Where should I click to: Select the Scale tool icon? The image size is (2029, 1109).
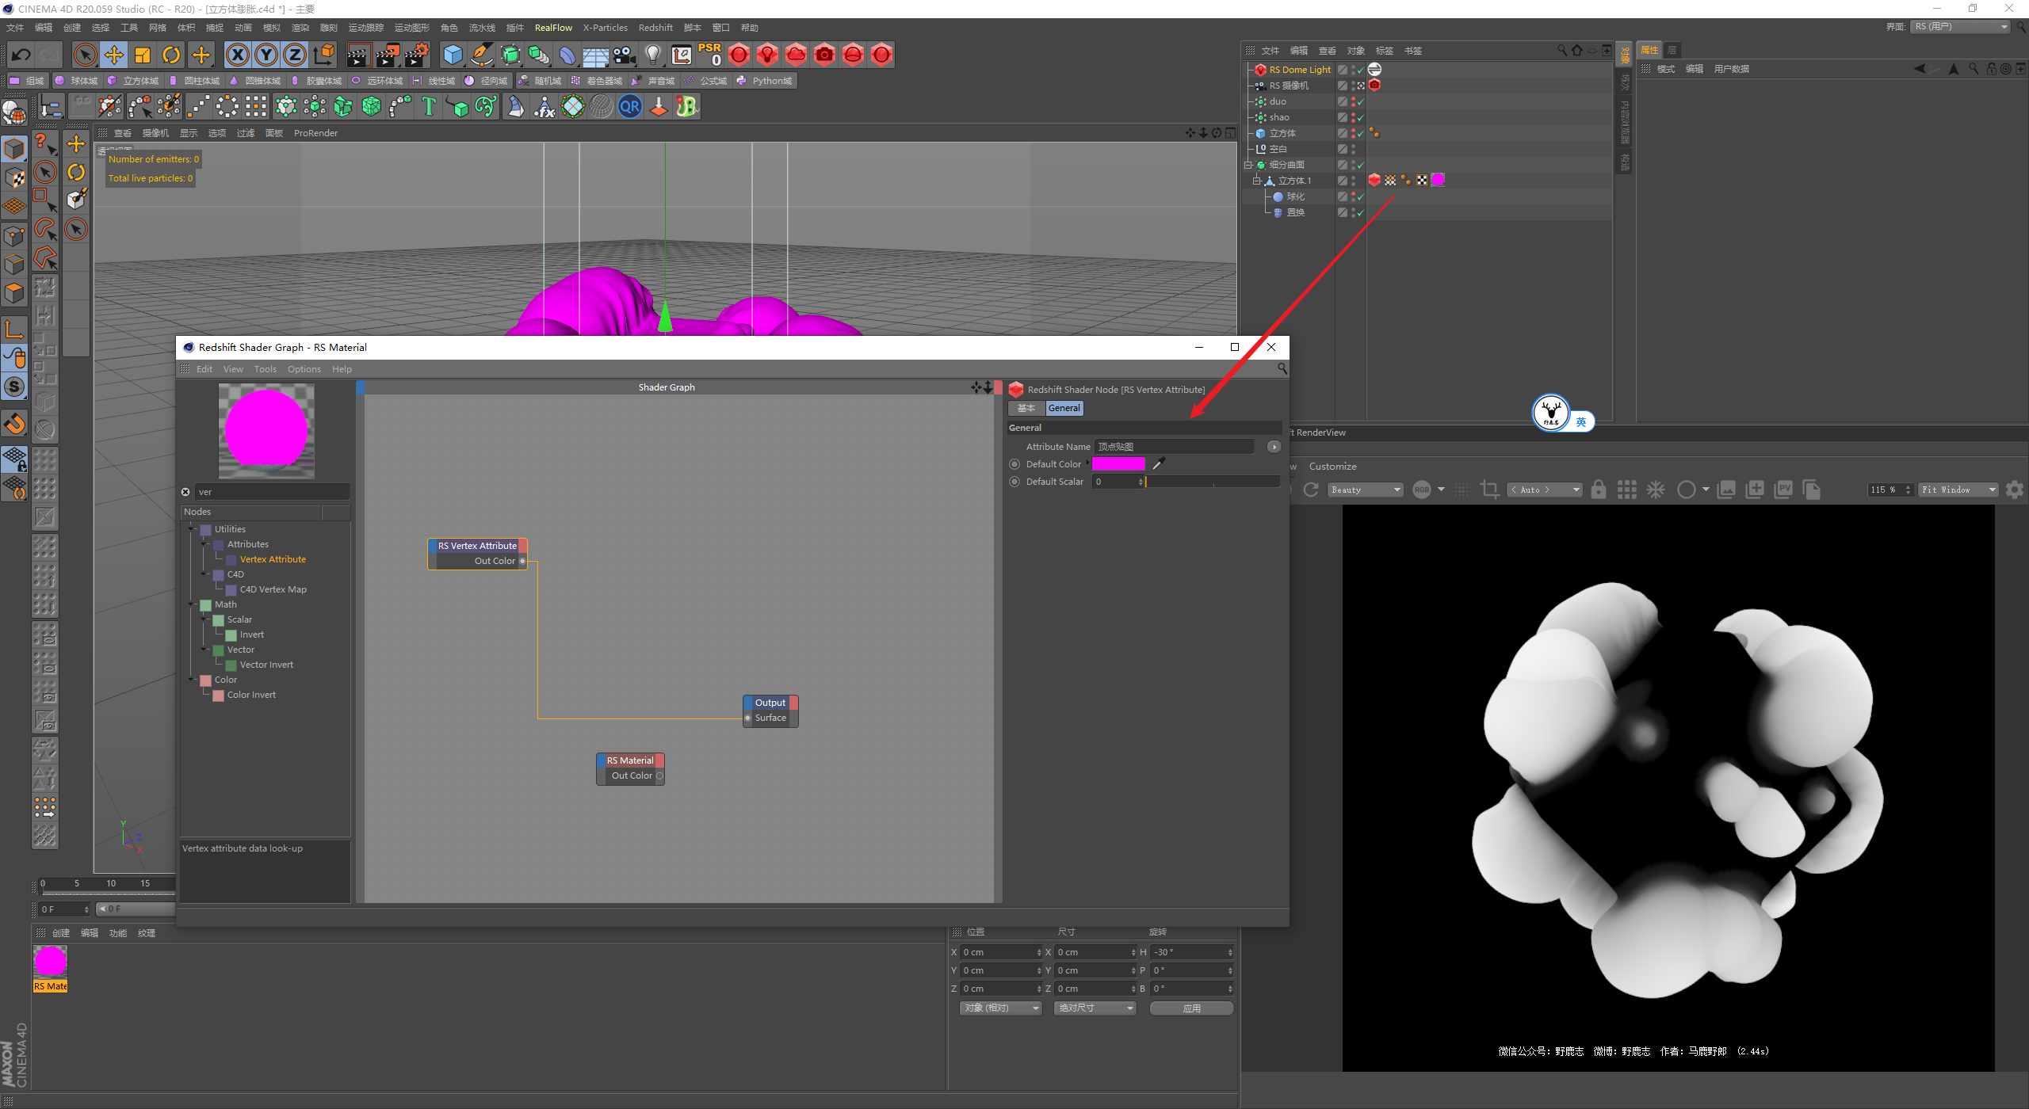tap(143, 55)
